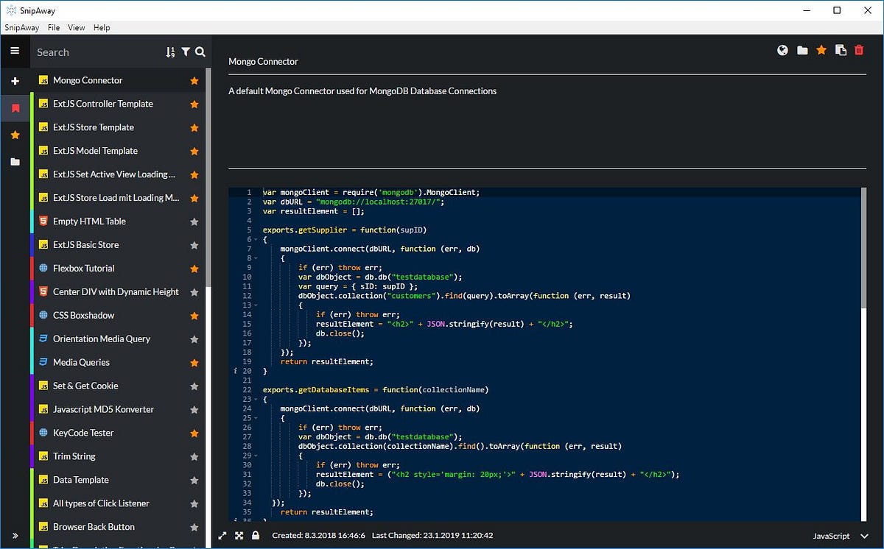Toggle favorite star for Orientation Media Query

194,339
